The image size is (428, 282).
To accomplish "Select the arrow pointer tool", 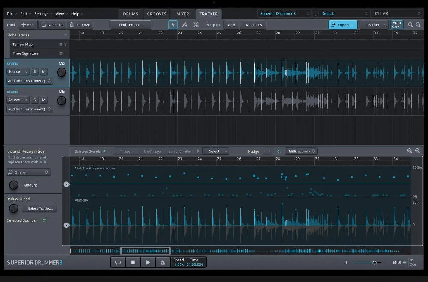I will (x=173, y=24).
